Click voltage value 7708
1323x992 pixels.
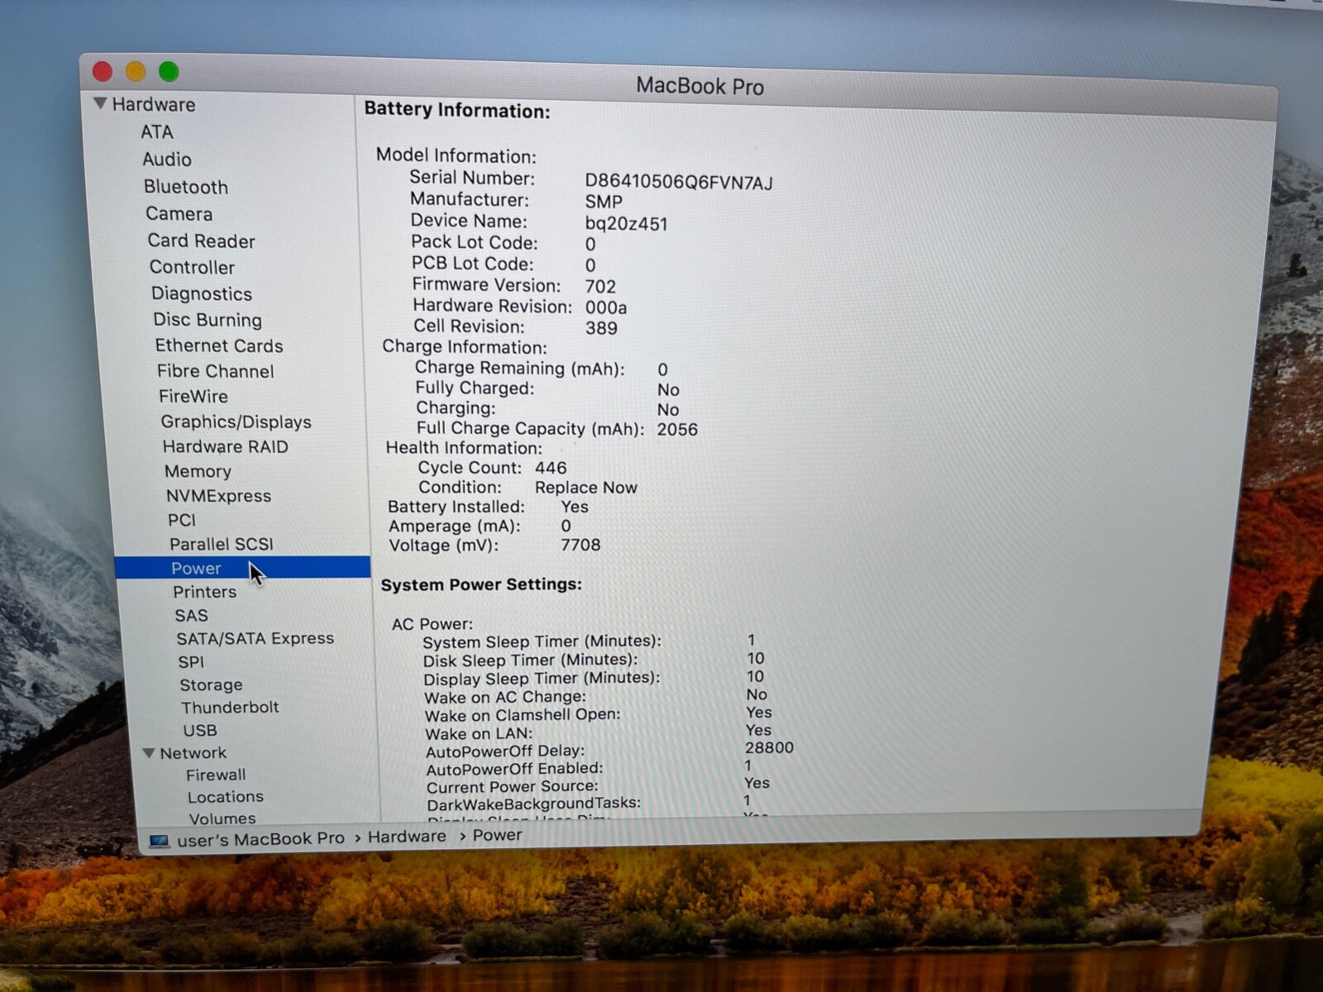(580, 545)
